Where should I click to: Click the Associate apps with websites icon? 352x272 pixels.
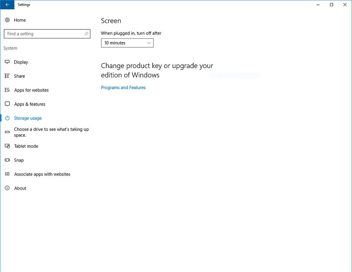pyautogui.click(x=7, y=174)
